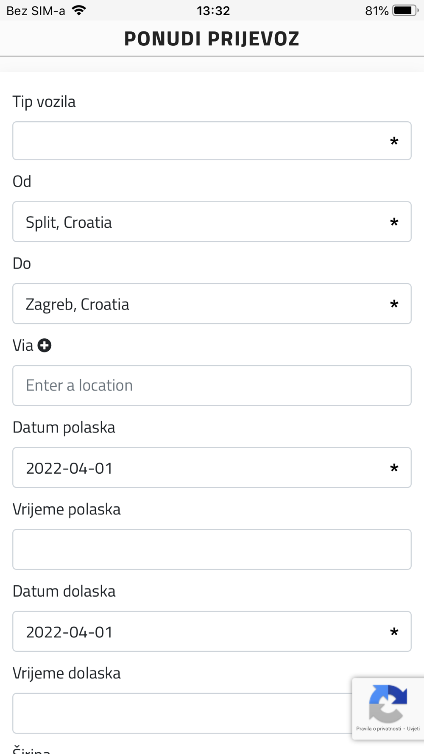Screen dimensions: 424x754
Task: Tap the 'Datum polaska' label
Action: click(x=64, y=427)
